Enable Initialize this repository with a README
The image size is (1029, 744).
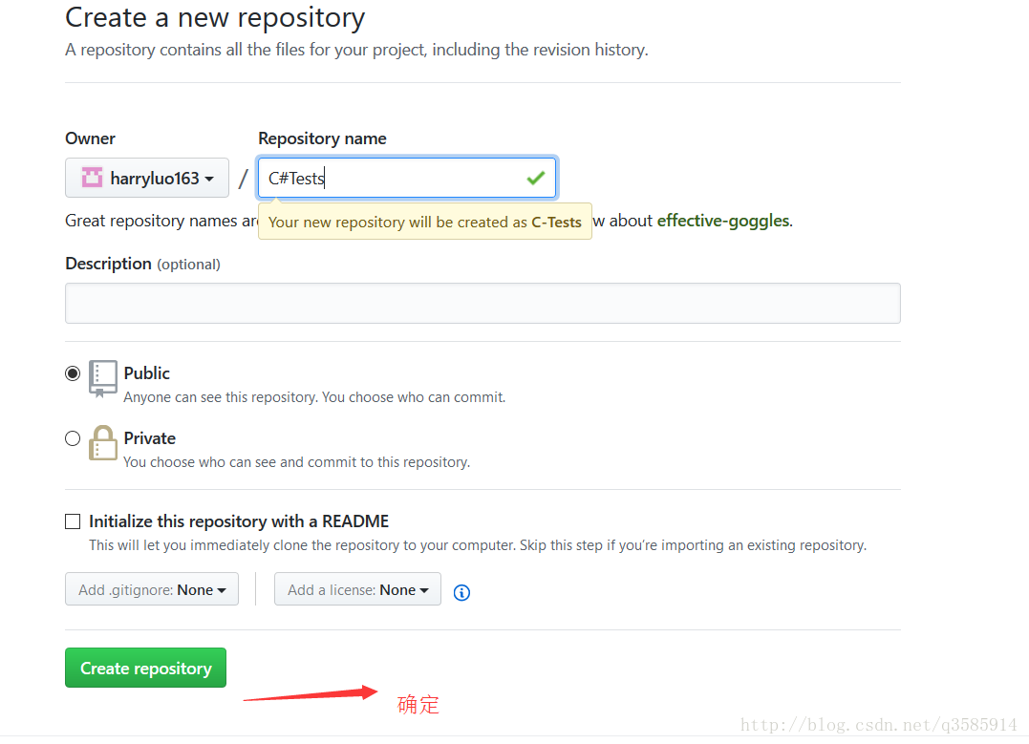pos(73,521)
